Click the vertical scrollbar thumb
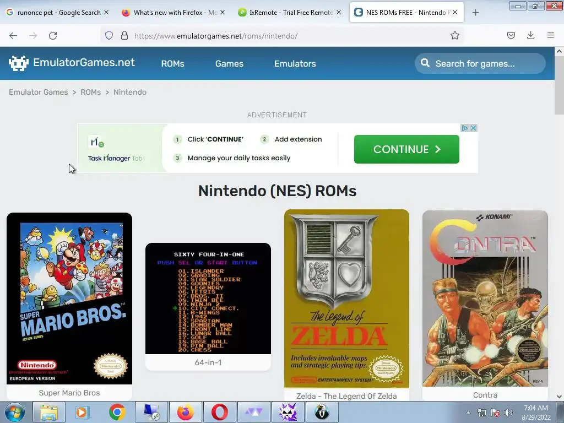Viewport: 564px width, 423px height. [x=559, y=85]
